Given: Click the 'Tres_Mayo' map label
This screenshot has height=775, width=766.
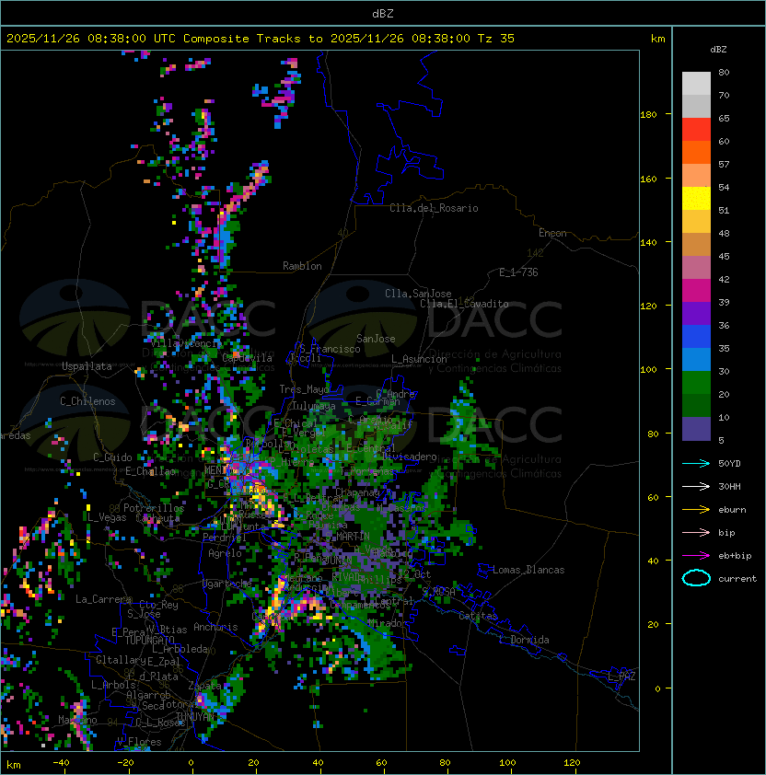Looking at the screenshot, I should click(x=304, y=389).
